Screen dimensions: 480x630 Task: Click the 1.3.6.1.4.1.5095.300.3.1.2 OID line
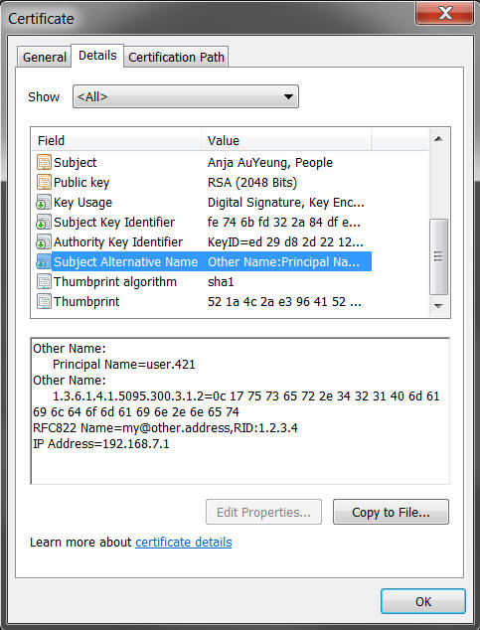click(246, 396)
